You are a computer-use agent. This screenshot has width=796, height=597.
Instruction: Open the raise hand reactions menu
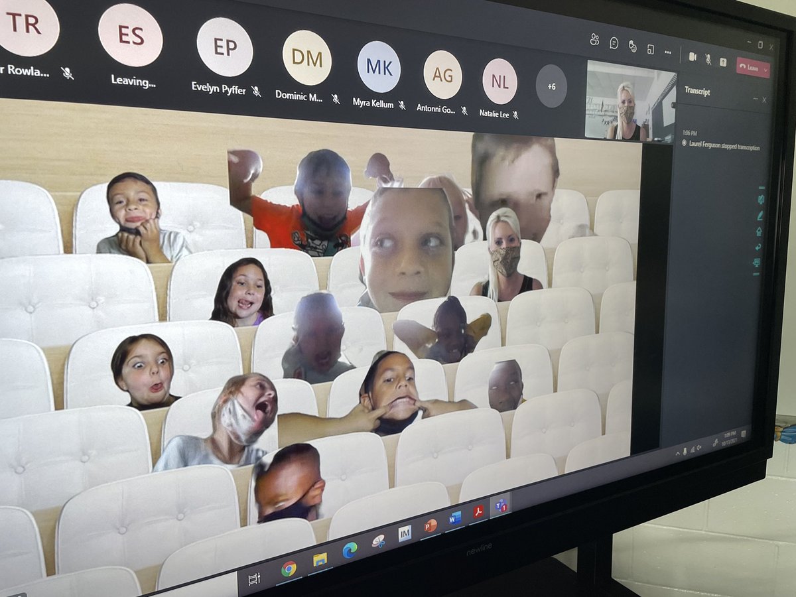click(x=633, y=46)
